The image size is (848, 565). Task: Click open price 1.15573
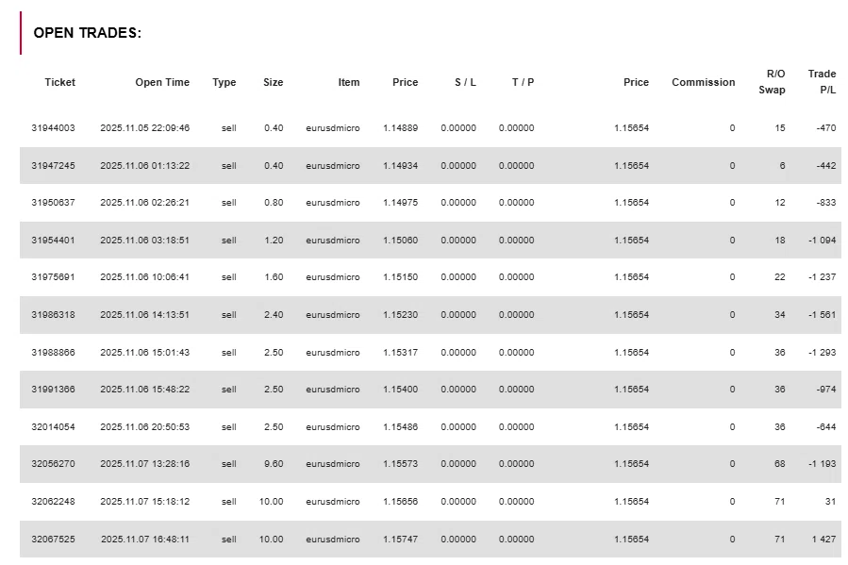coord(400,464)
